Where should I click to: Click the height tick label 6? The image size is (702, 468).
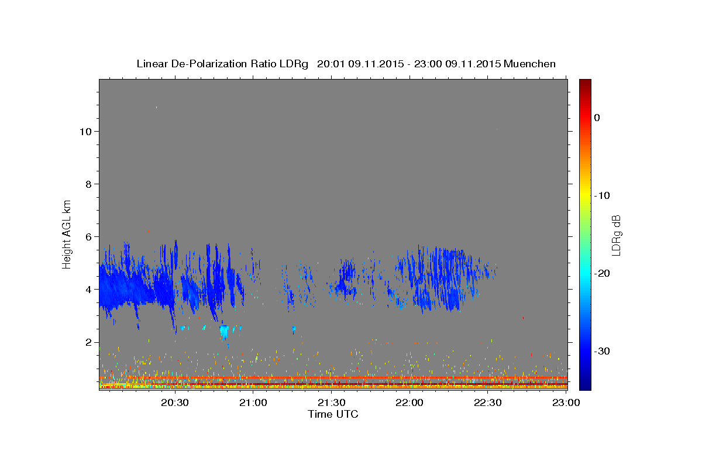pos(88,236)
